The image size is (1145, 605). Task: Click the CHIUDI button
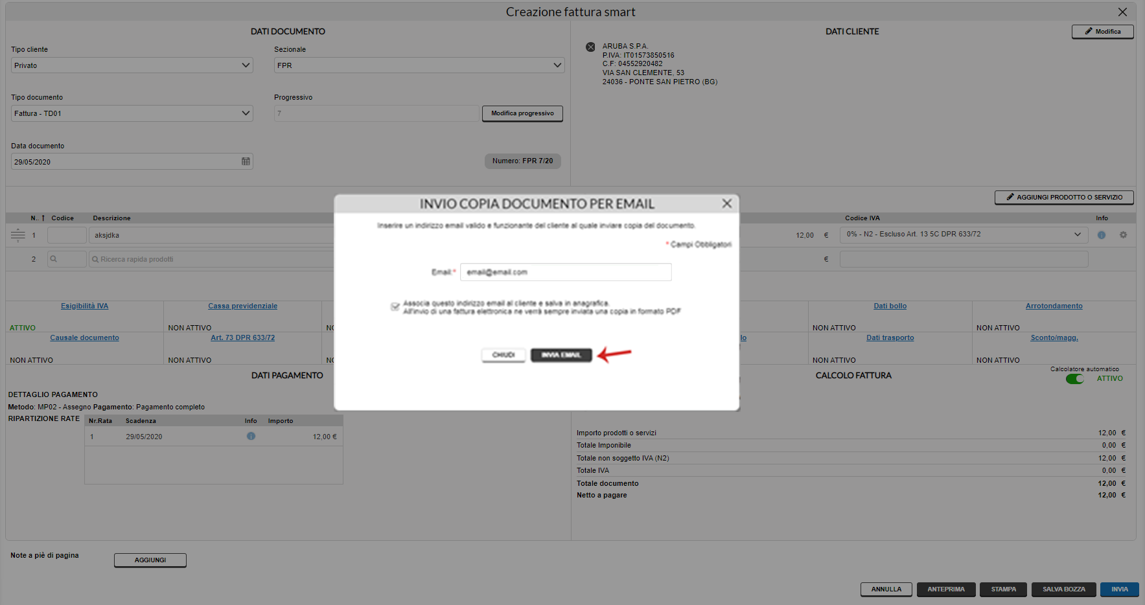coord(503,355)
